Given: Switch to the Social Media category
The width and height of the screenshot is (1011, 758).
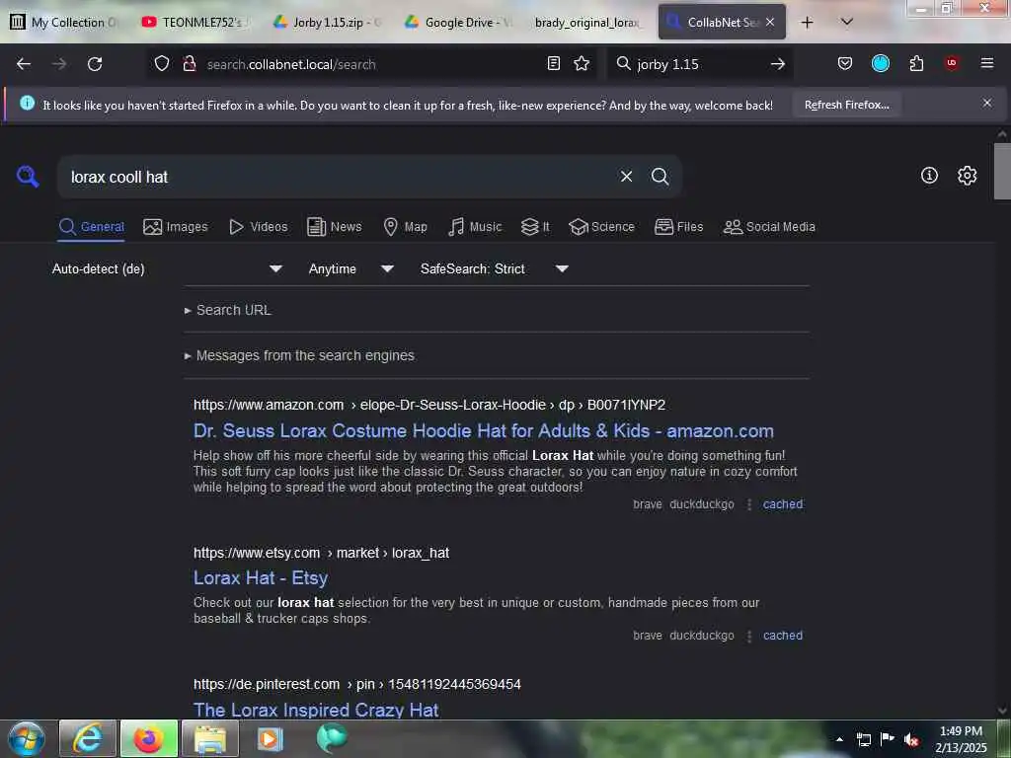Looking at the screenshot, I should 769,227.
